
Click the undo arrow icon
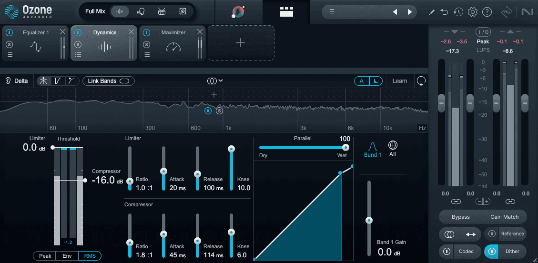444,12
